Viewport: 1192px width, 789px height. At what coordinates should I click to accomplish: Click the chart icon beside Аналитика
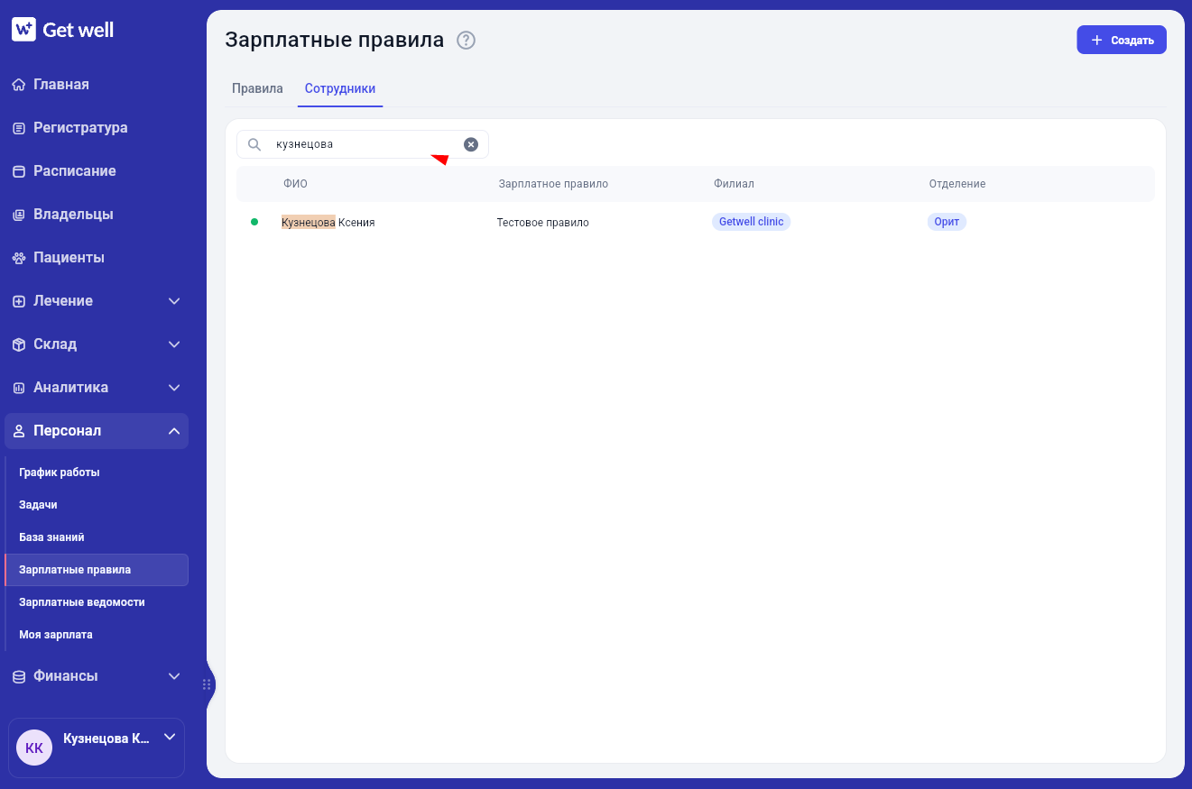19,388
